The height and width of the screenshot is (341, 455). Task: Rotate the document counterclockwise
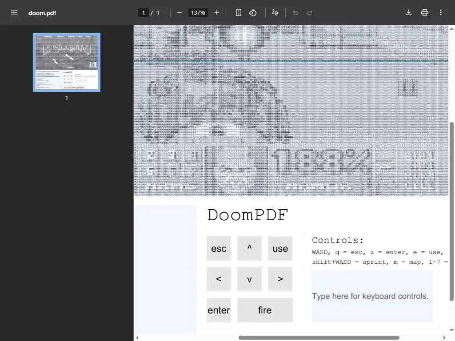252,12
